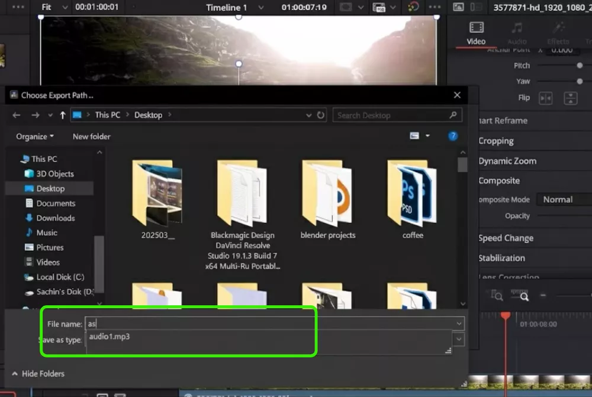Click the horizontal Flip button
This screenshot has width=592, height=397.
545,98
